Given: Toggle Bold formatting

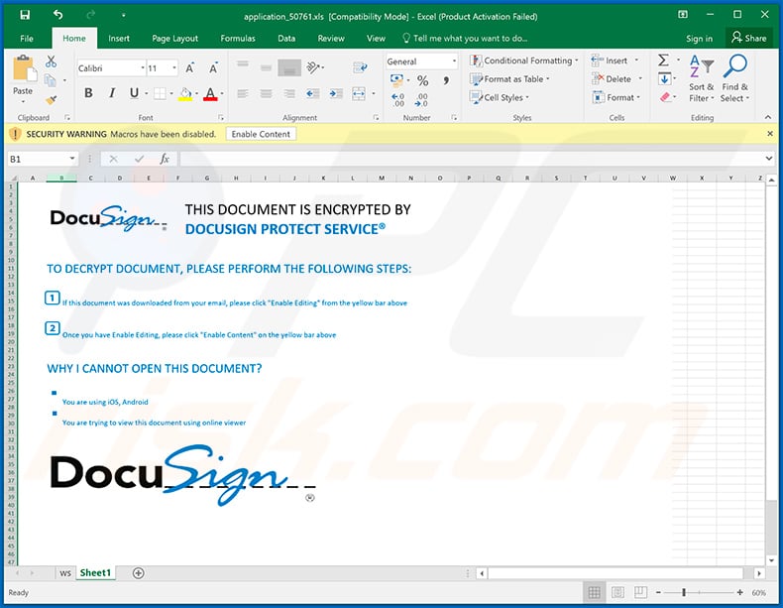Looking at the screenshot, I should (x=88, y=93).
